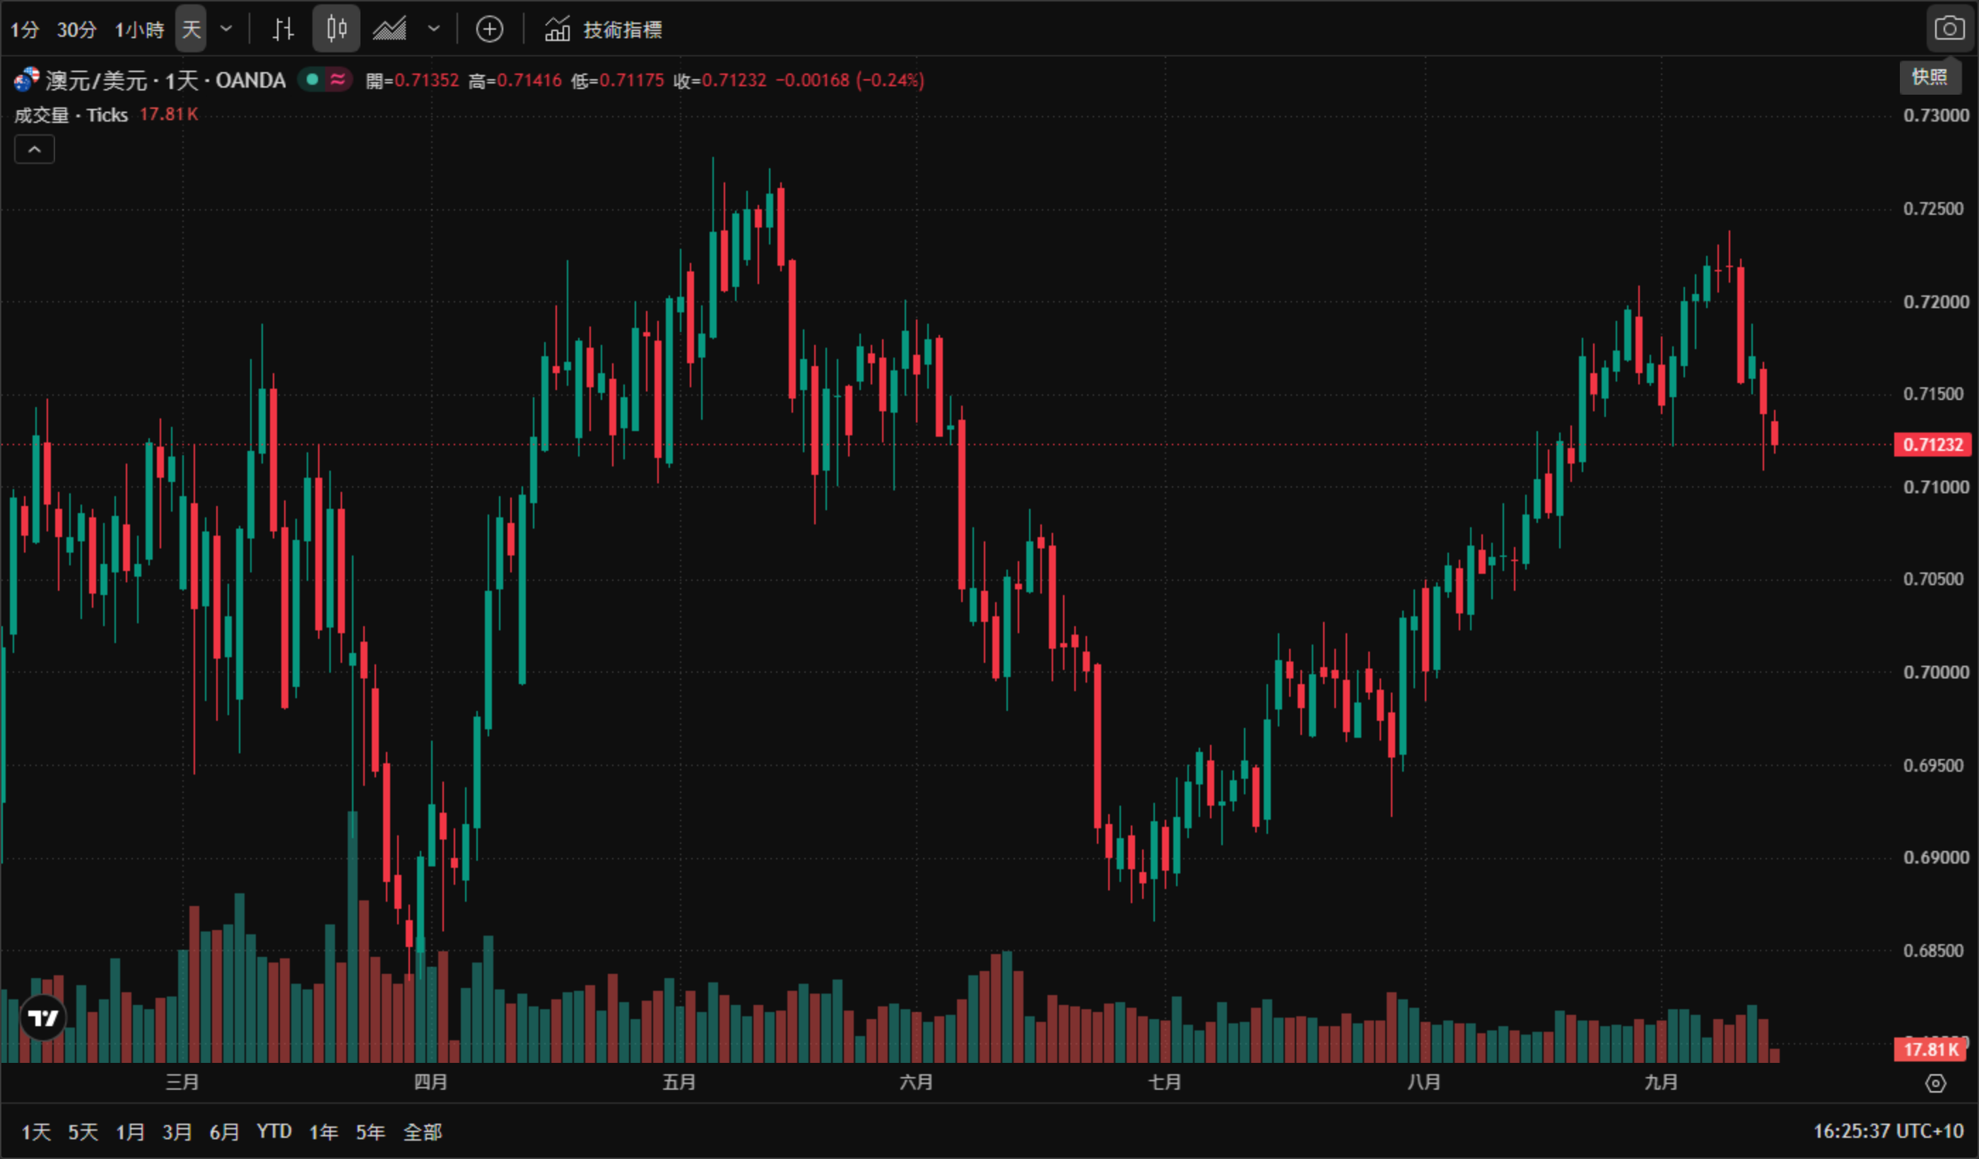1979x1159 pixels.
Task: Set range to 1月
Action: pyautogui.click(x=130, y=1131)
